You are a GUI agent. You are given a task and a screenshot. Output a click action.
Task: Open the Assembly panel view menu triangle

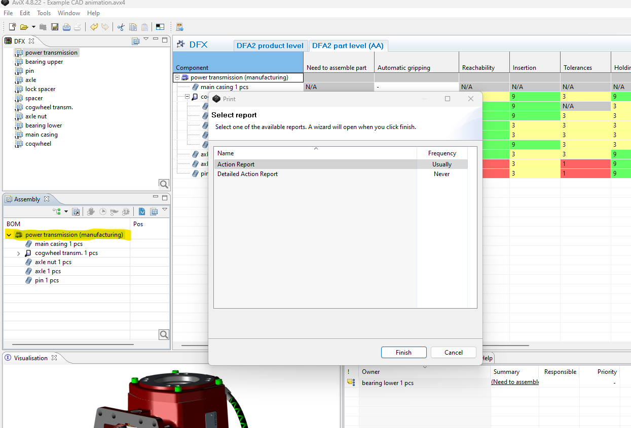[165, 209]
